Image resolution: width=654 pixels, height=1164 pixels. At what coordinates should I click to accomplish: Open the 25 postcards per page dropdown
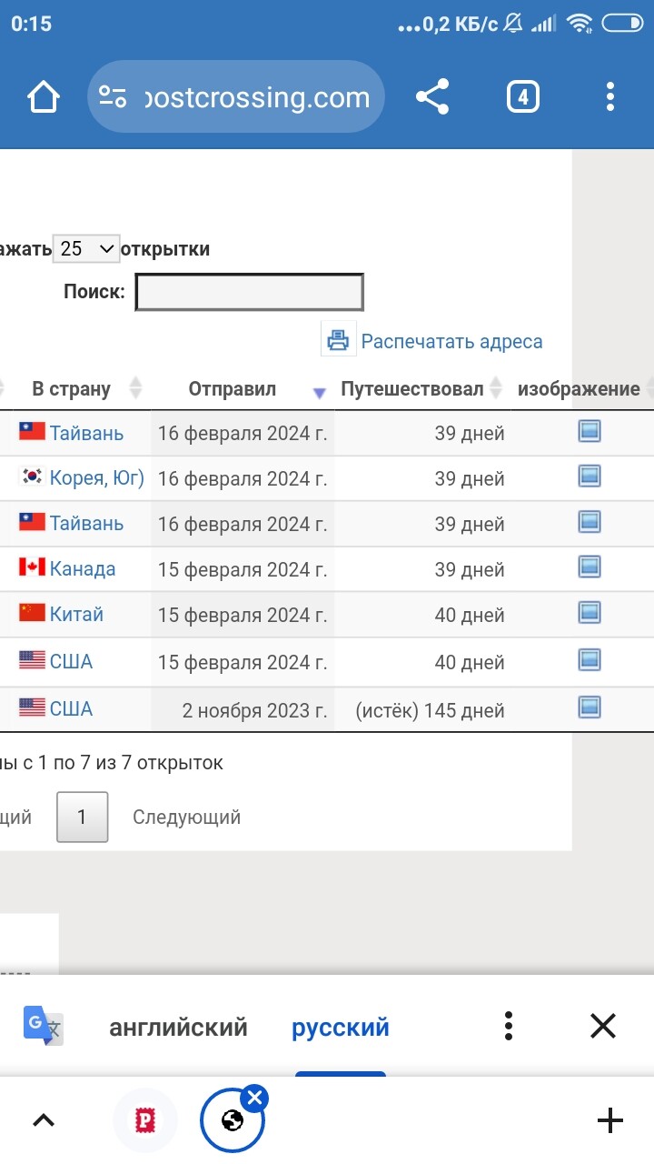tap(86, 248)
